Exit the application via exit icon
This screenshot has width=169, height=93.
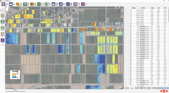[83, 4]
